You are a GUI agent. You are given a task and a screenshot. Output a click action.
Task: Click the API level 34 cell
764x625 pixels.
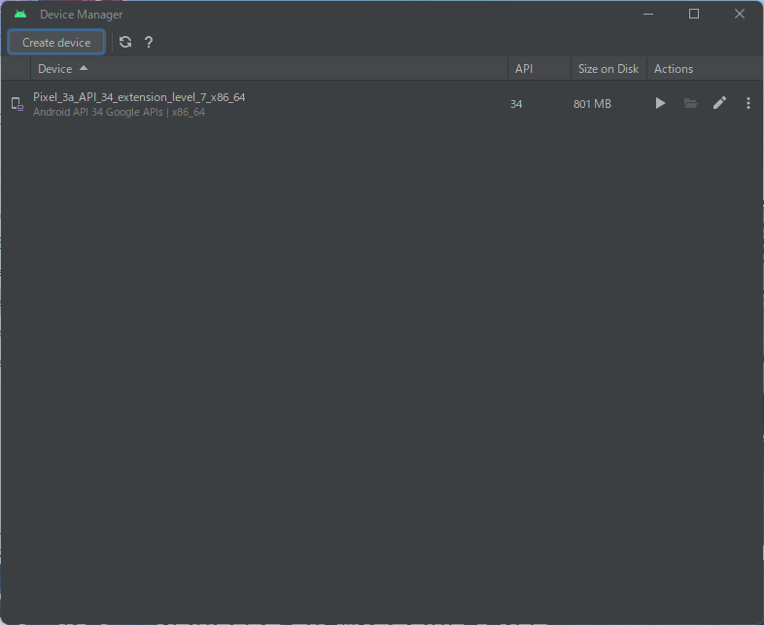point(516,104)
